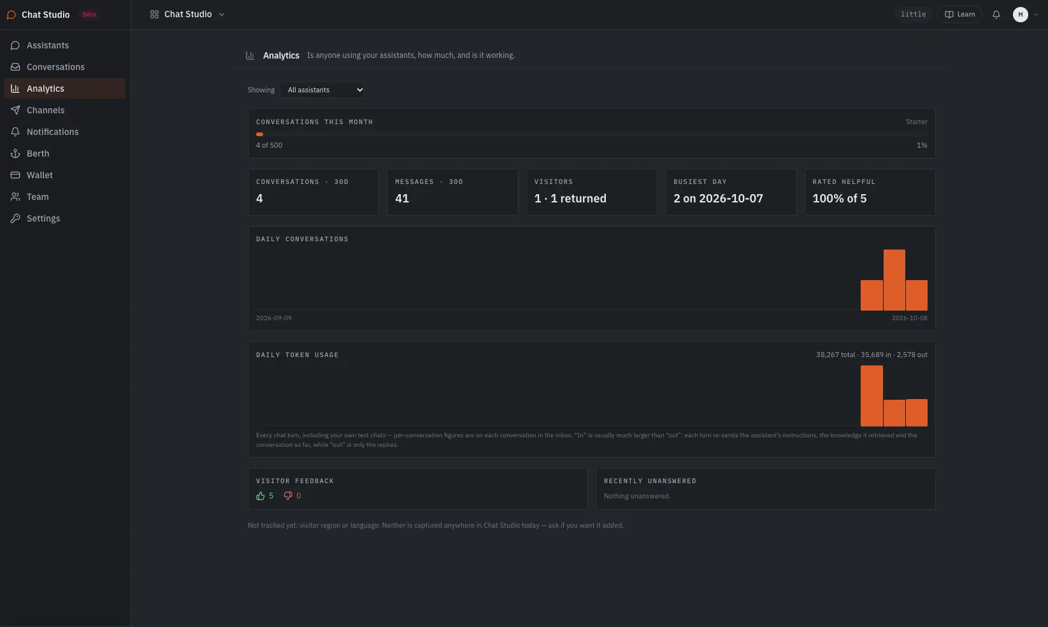Click the Notifications bell icon in sidebar
This screenshot has width=1048, height=627.
coord(15,132)
